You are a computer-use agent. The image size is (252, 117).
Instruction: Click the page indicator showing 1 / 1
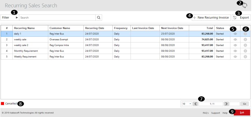tap(211, 104)
